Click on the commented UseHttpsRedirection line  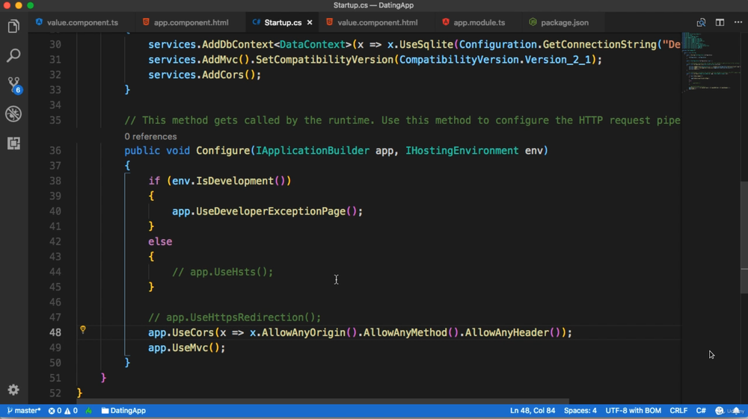pos(235,317)
